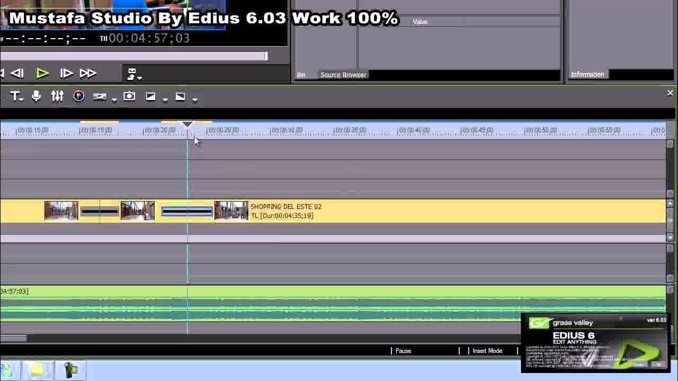Click the Value column header

click(420, 22)
